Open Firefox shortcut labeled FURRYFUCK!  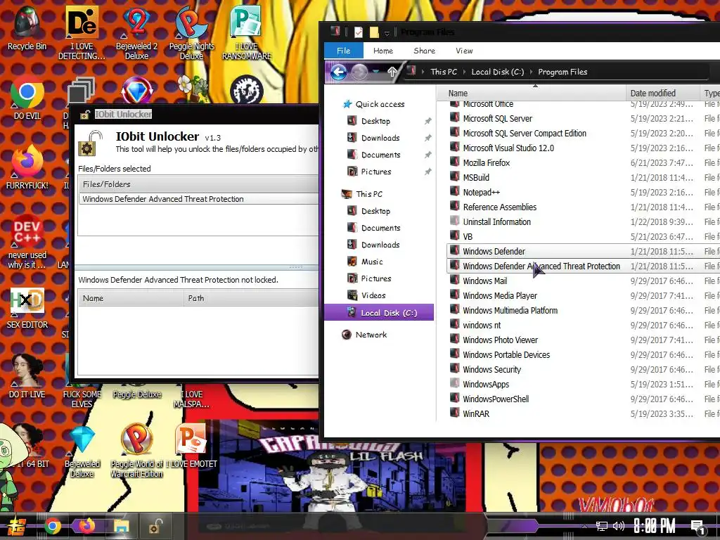(x=27, y=167)
